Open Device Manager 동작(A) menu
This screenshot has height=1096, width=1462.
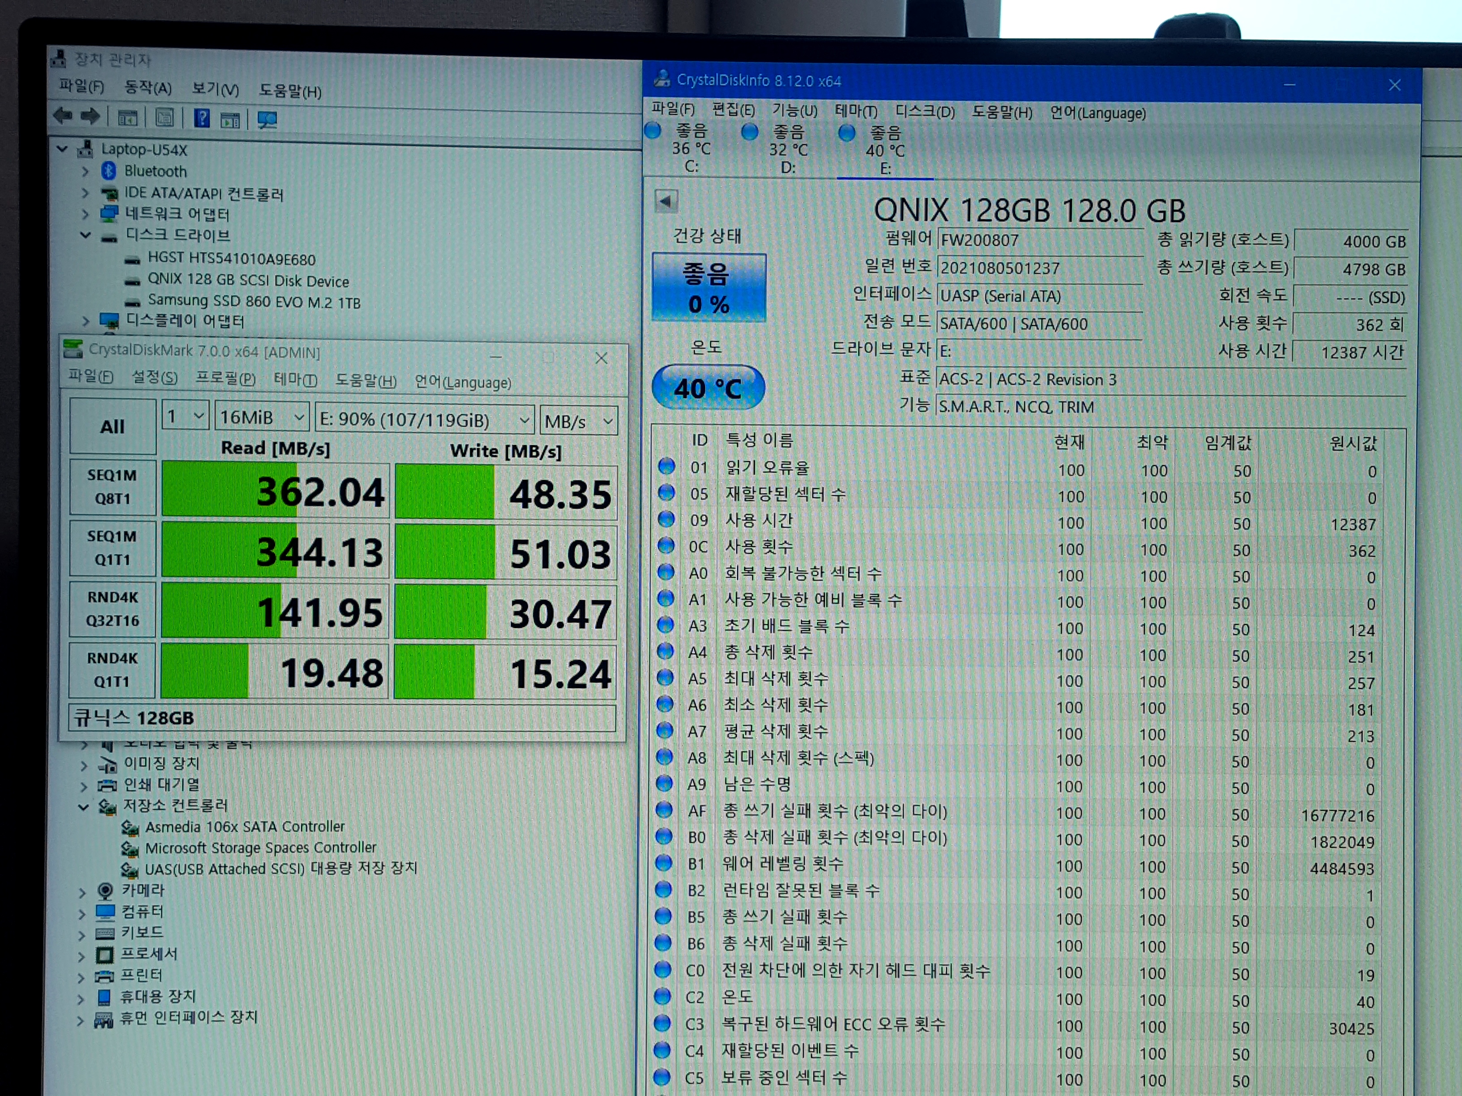148,88
